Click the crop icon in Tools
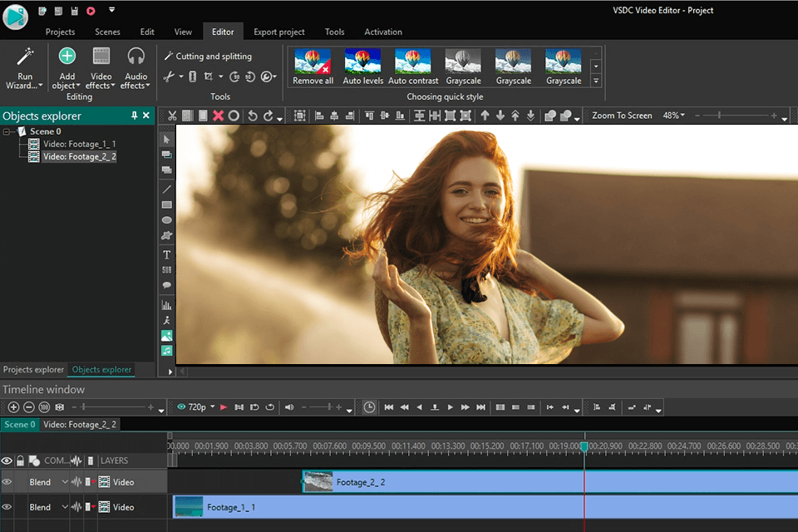This screenshot has width=798, height=532. point(208,76)
